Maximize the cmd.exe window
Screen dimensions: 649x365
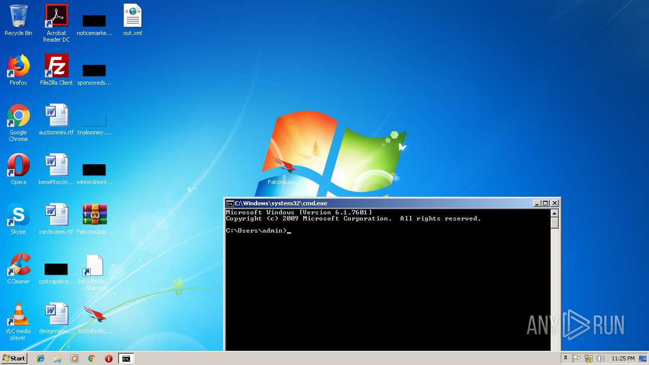click(546, 203)
